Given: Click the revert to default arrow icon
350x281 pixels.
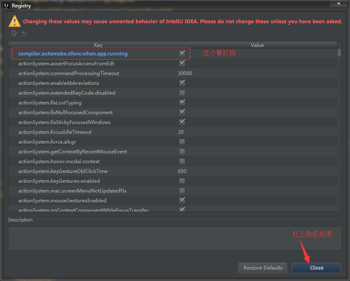Looking at the screenshot, I should tap(24, 34).
